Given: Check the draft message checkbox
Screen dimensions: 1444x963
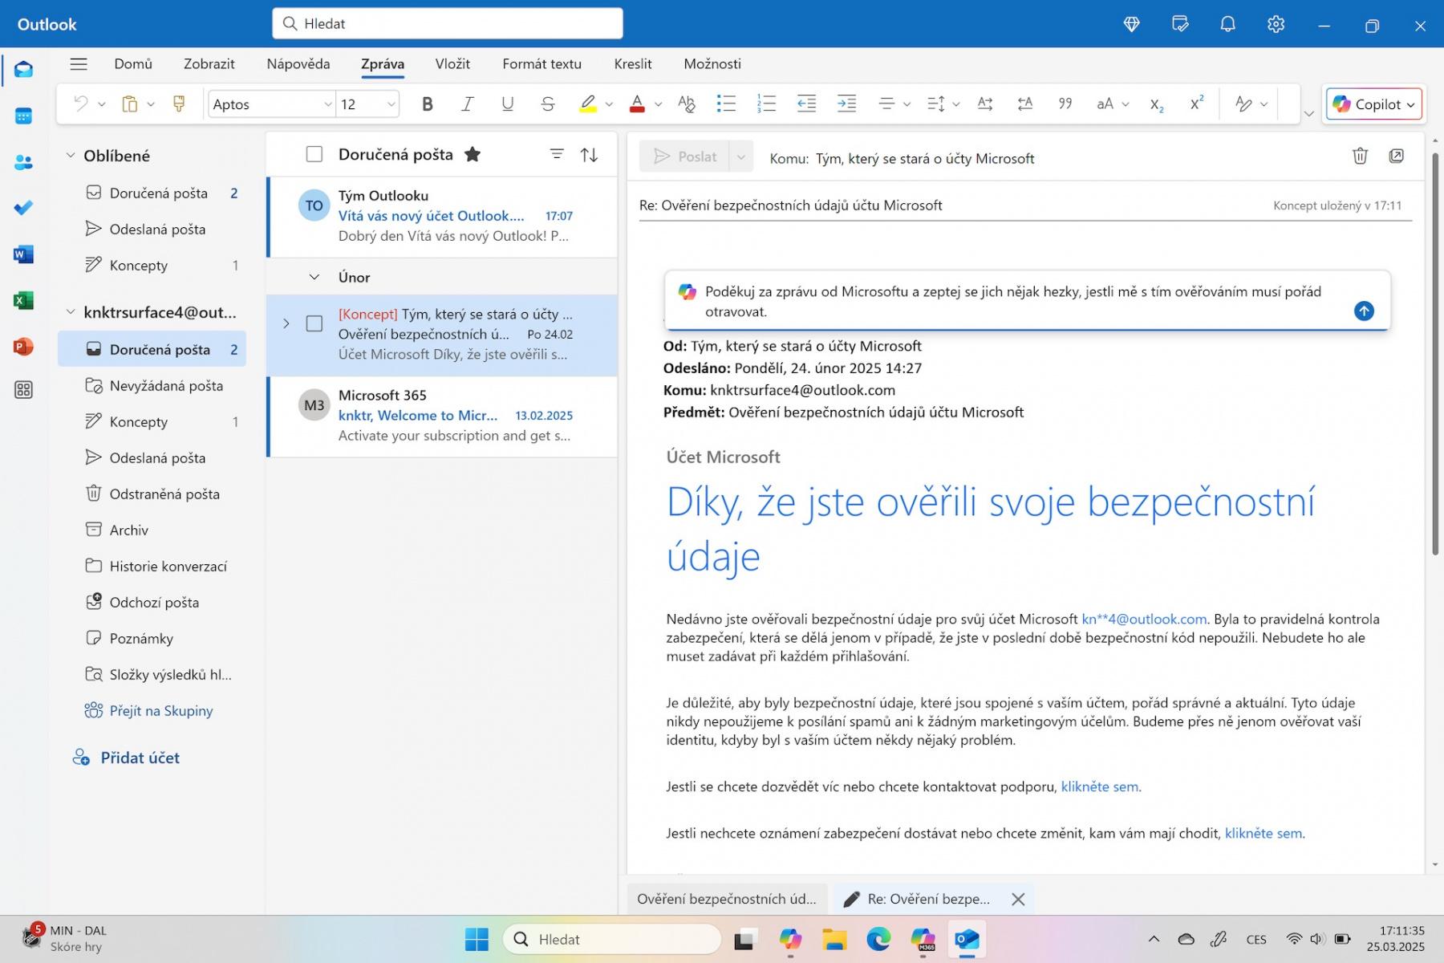Looking at the screenshot, I should click(314, 323).
